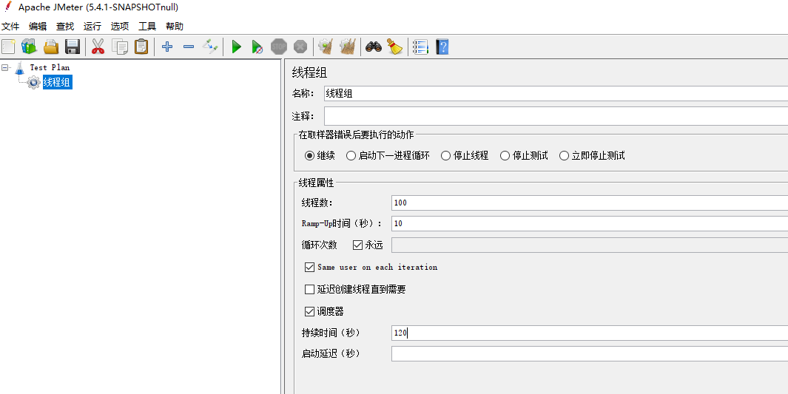Viewport: 788px width, 394px height.
Task: Create a new test plan with New icon
Action: click(8, 47)
